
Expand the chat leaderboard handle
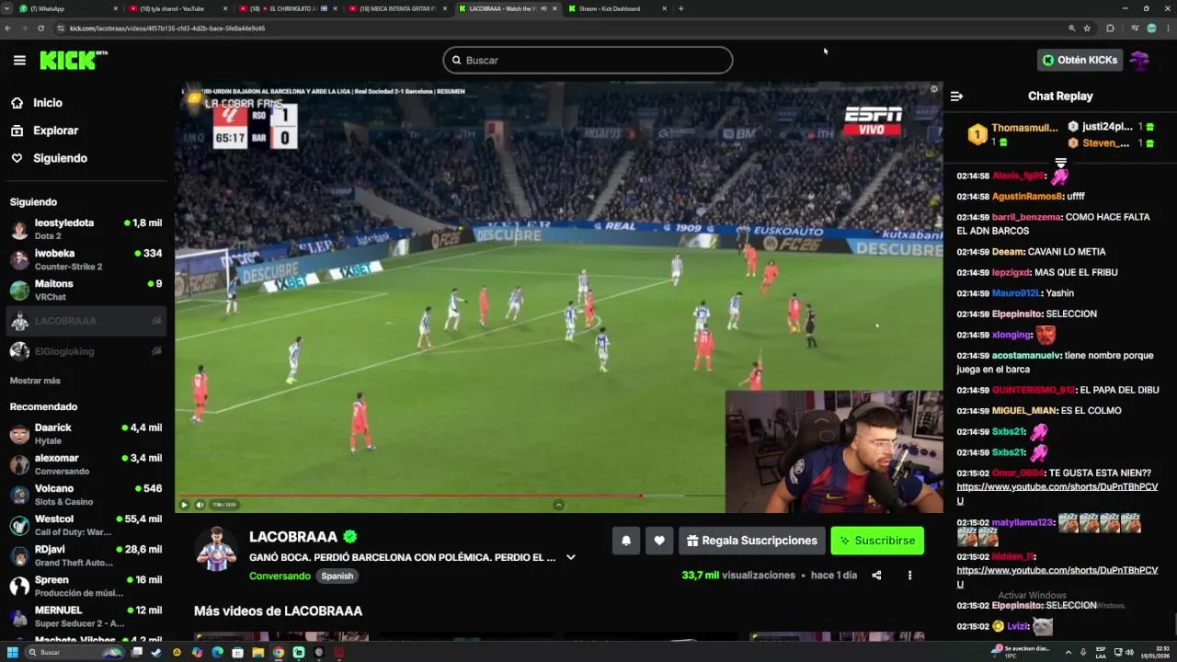tap(1060, 163)
